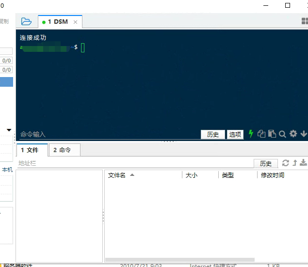Open the grid layout view icon
Image resolution: width=308 pixels, height=267 pixels.
(x=305, y=21)
